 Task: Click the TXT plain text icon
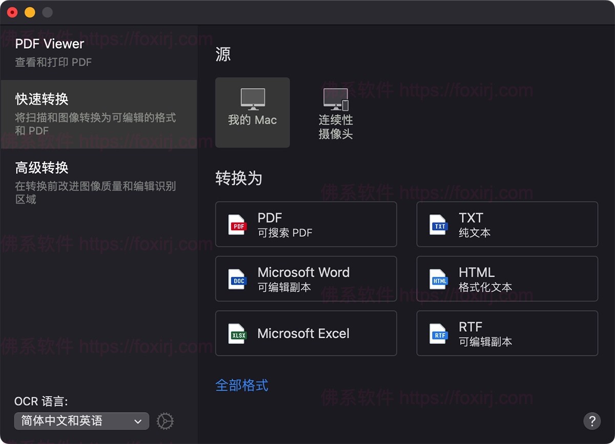438,225
